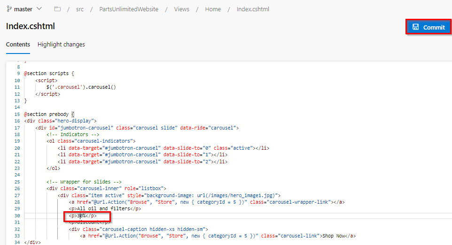Viewport: 452px width, 245px height.
Task: Open PartsUnlimitedWebsite in the breadcrumb path
Action: (x=129, y=9)
